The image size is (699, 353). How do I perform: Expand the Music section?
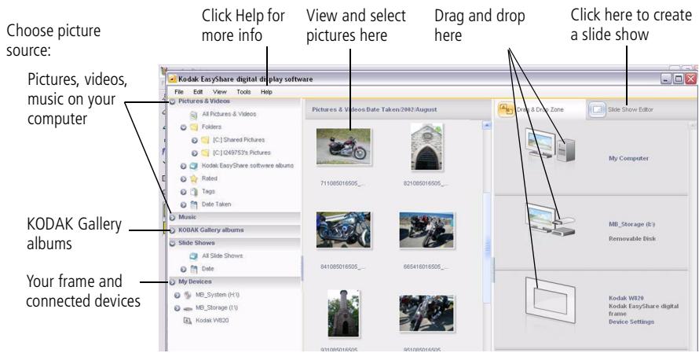173,218
